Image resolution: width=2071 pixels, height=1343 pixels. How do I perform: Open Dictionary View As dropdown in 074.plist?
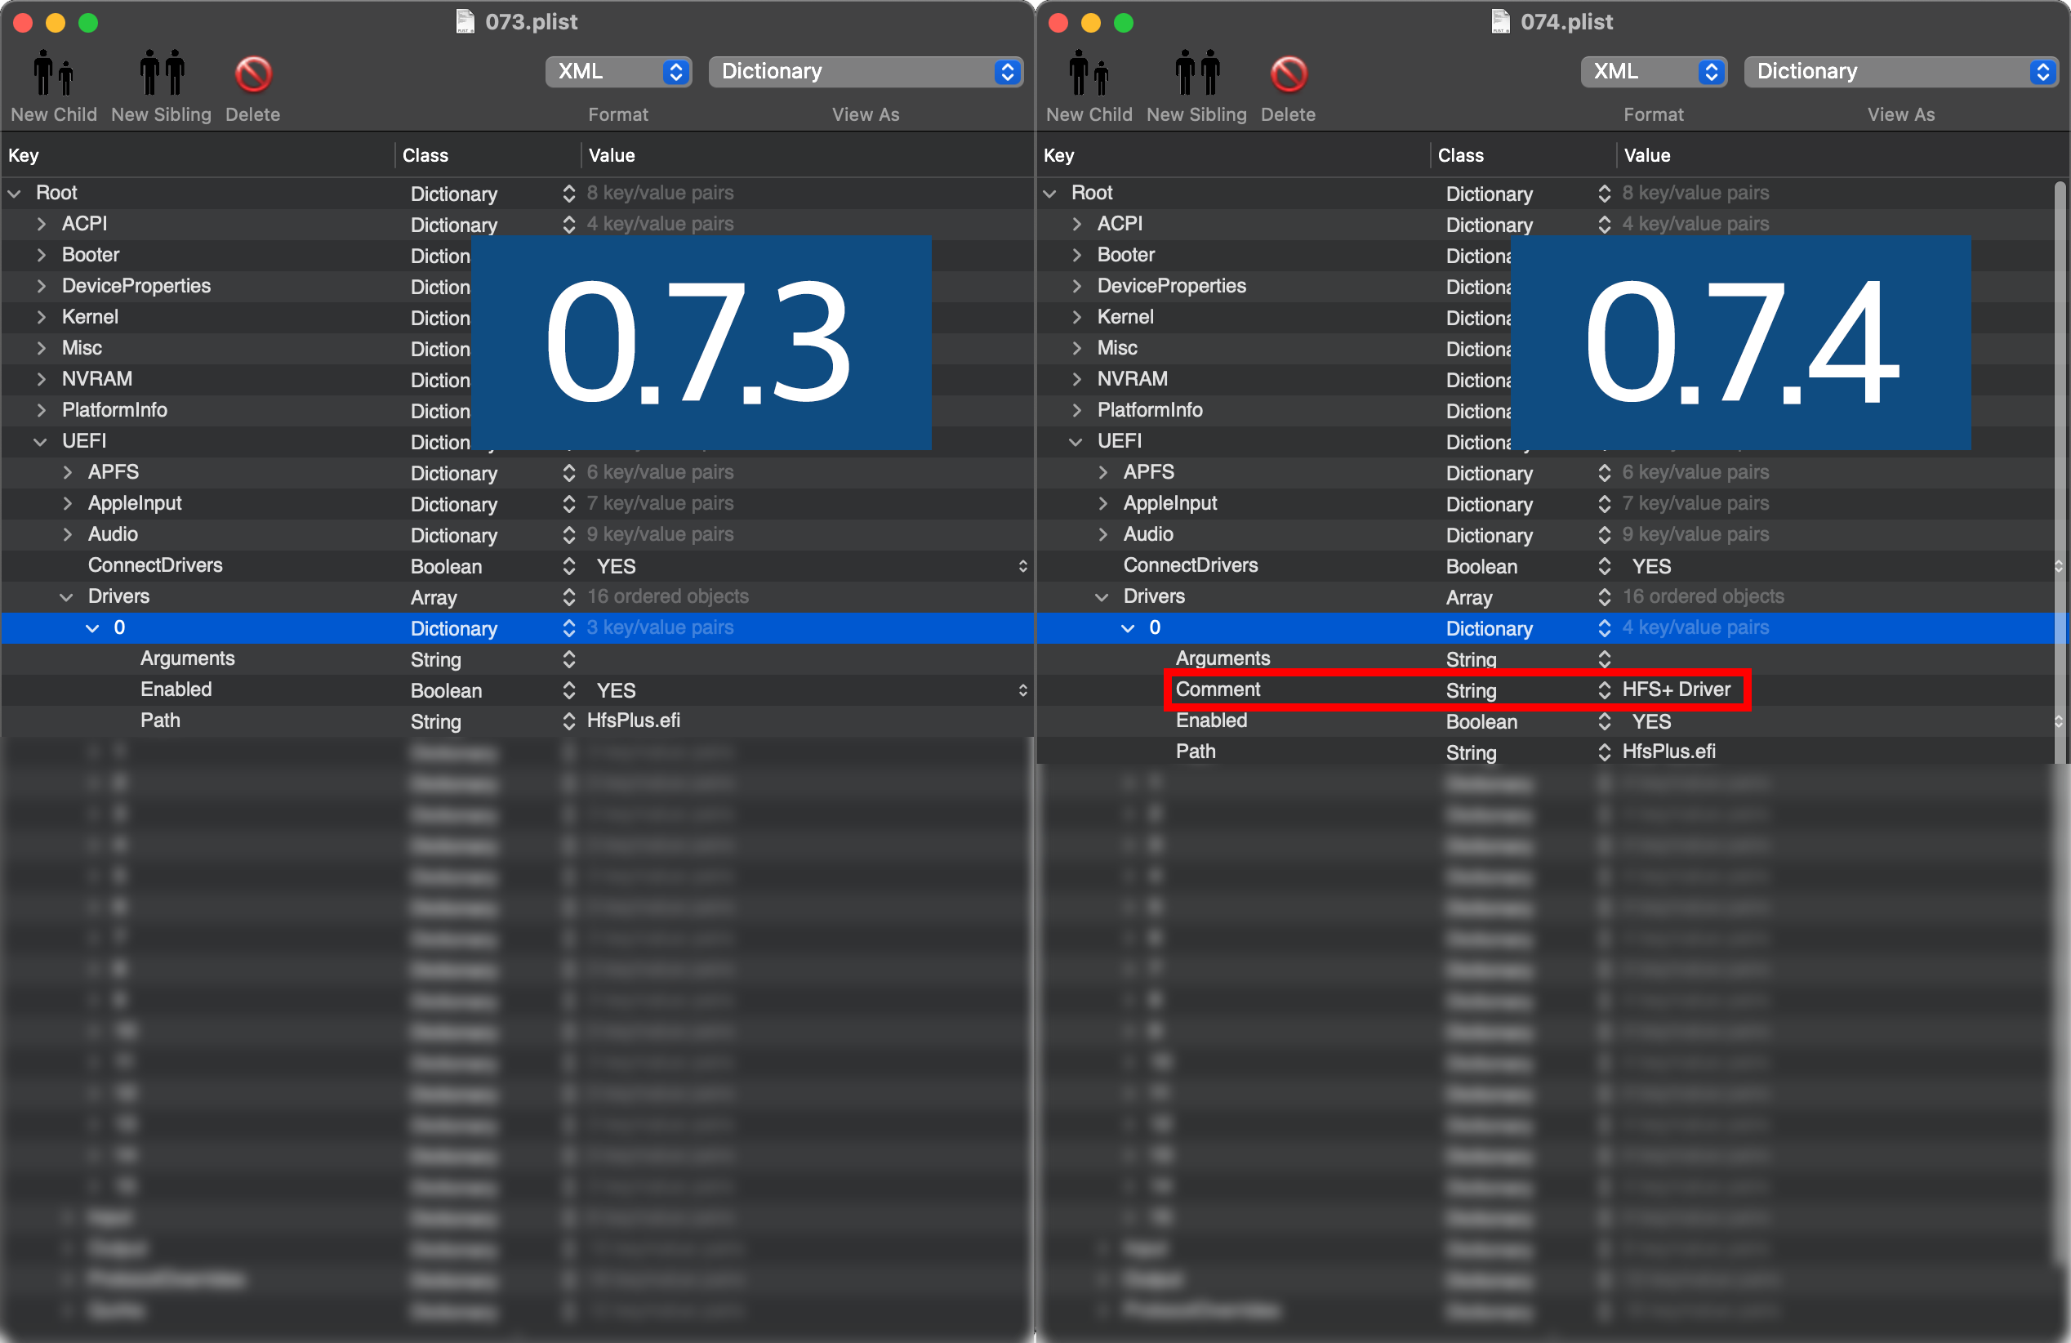pyautogui.click(x=1900, y=71)
